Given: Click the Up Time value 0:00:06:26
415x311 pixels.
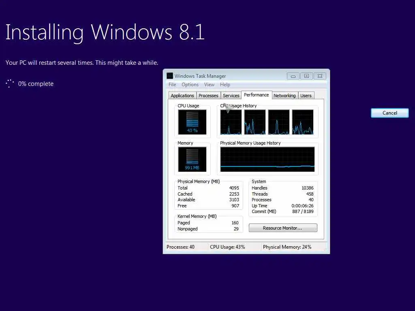Looking at the screenshot, I should [x=302, y=206].
